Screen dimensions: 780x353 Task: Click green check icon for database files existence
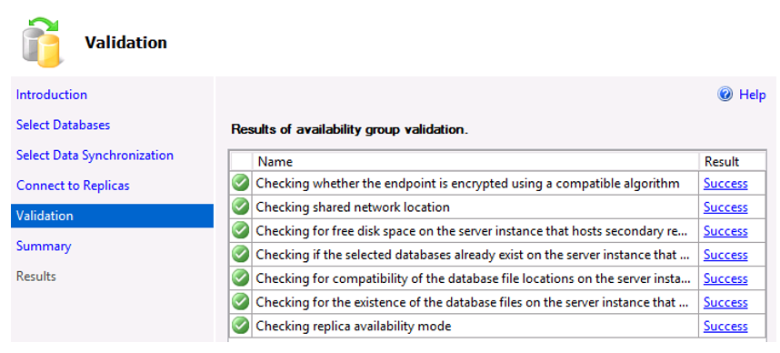click(240, 302)
